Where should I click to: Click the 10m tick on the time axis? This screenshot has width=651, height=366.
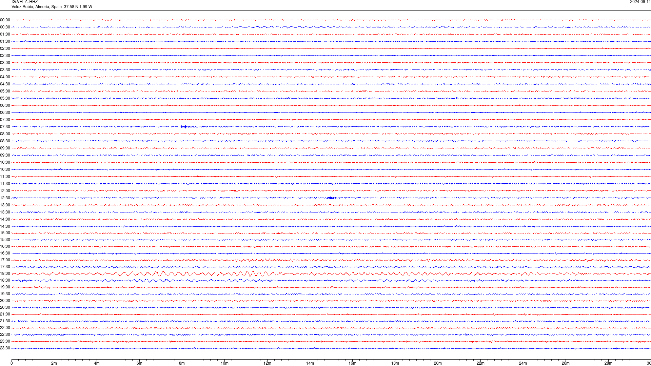[224, 363]
